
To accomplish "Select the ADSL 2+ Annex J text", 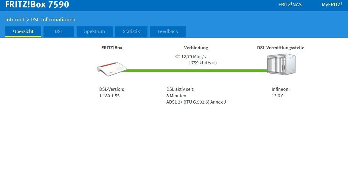I will (196, 102).
